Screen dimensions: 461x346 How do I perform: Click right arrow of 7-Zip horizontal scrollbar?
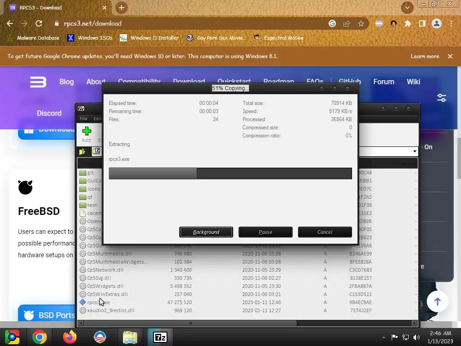415,323
